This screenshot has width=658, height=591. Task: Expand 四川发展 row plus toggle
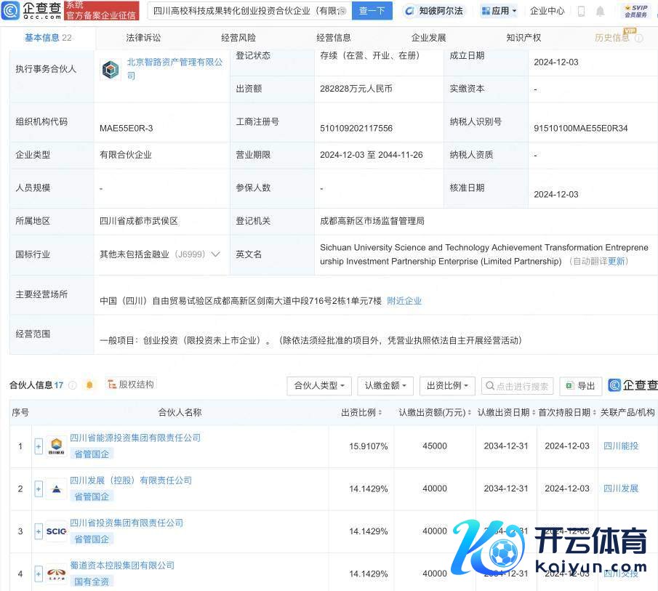39,489
